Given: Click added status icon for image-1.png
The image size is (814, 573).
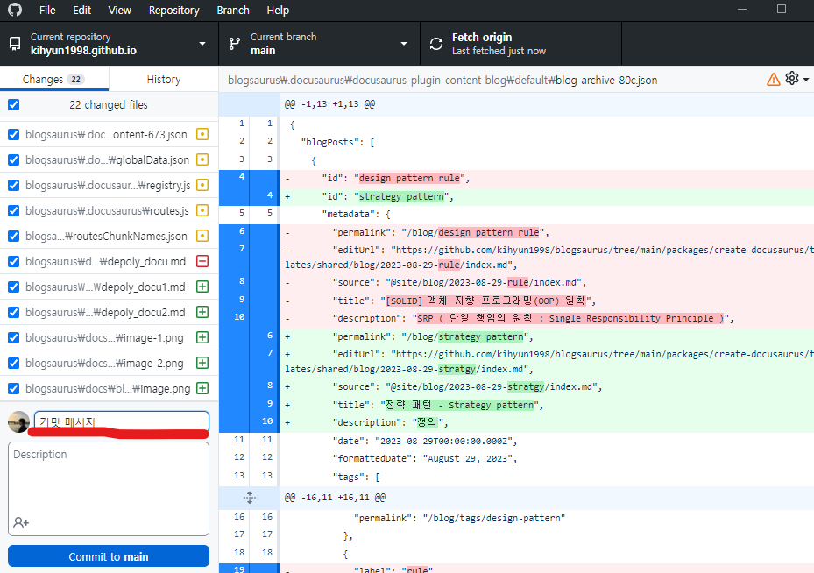Looking at the screenshot, I should [202, 338].
